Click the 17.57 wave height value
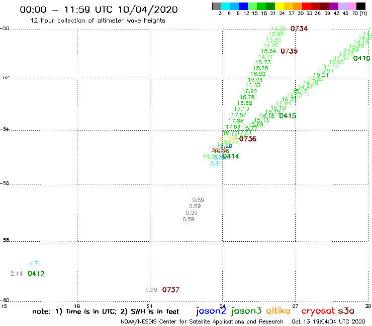The width and height of the screenshot is (372, 326). 239,115
